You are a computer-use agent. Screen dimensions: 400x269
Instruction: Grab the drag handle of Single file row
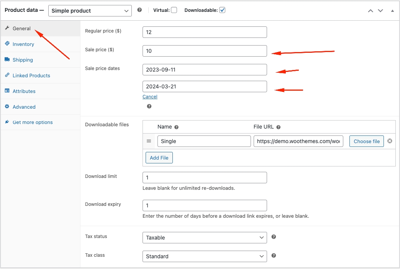(149, 141)
